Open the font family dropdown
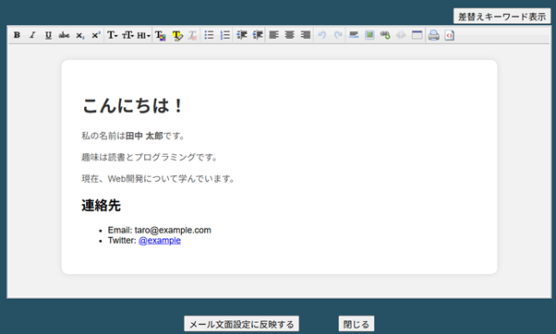 point(113,35)
